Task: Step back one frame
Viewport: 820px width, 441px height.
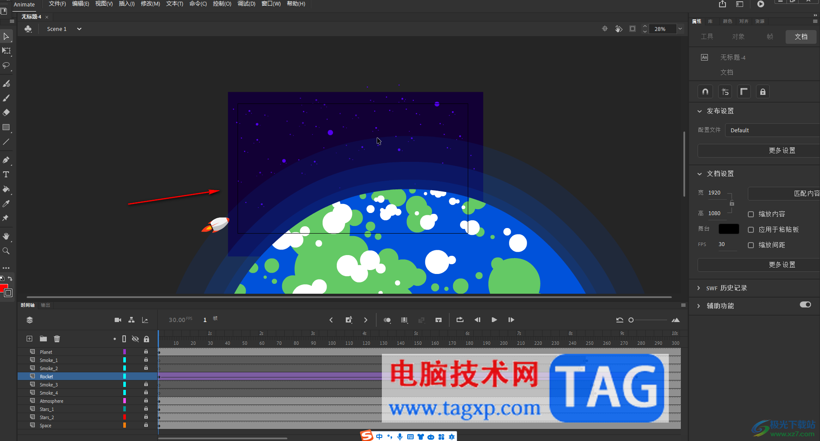Action: coord(477,320)
